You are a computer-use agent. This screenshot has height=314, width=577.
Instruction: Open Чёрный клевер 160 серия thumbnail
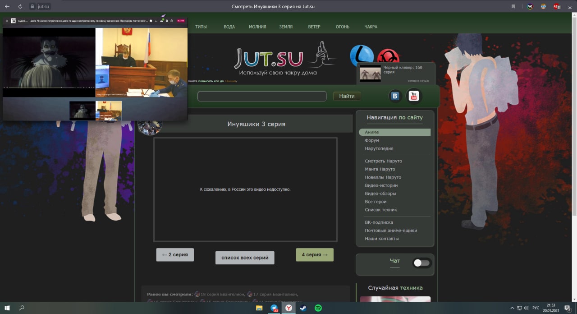[x=370, y=74]
